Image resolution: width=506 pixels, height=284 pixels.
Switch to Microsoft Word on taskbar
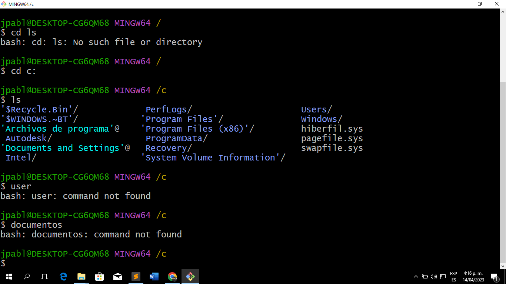154,276
